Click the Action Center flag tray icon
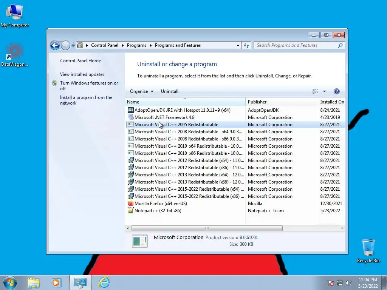 330,283
